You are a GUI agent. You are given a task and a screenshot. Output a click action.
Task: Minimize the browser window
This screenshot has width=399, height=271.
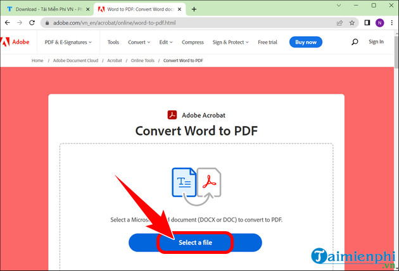[356, 5]
